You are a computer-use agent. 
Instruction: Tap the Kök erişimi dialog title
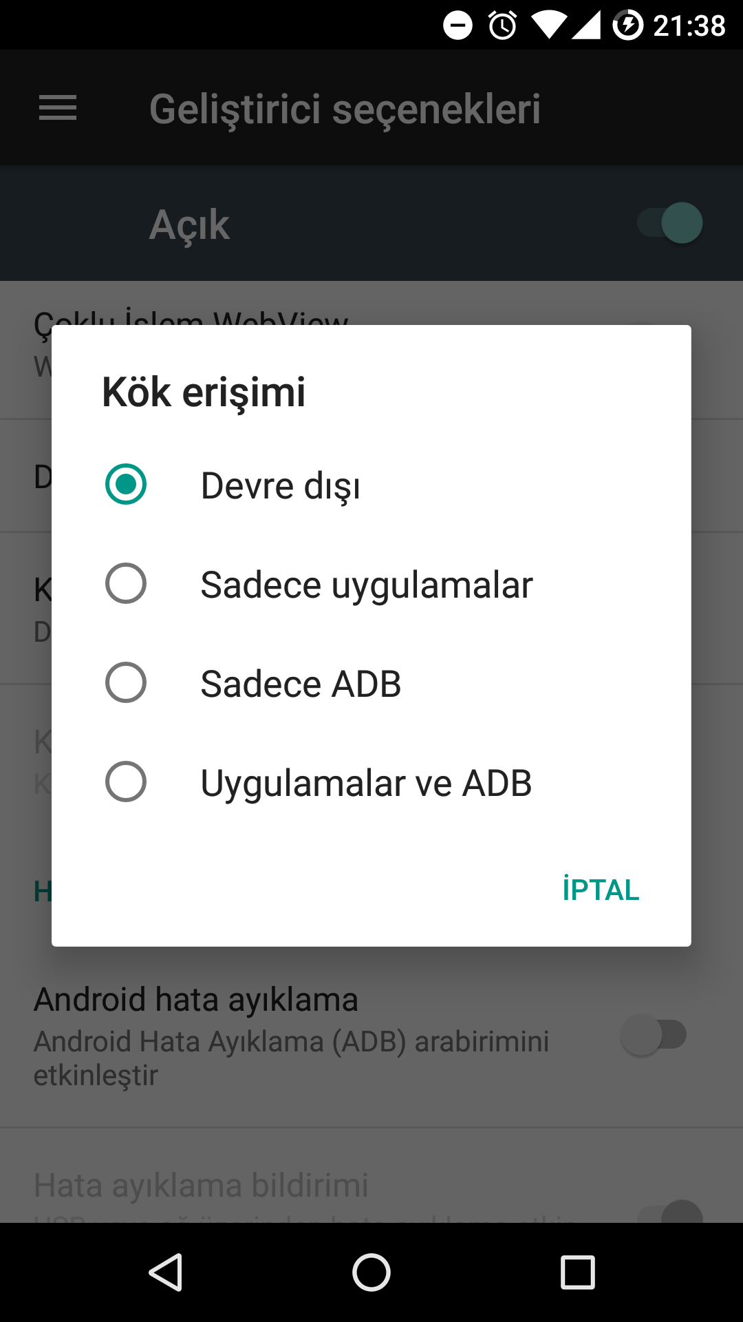click(x=204, y=392)
